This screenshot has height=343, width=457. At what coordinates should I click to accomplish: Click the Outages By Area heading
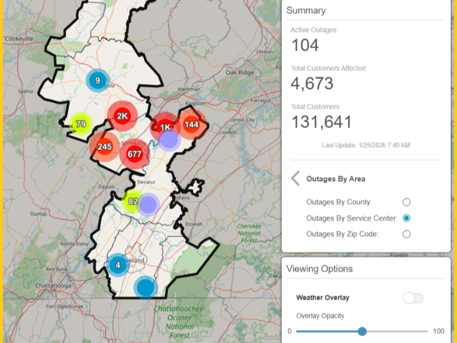pyautogui.click(x=335, y=179)
